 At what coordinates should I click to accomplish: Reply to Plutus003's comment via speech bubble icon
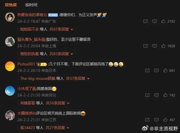[x=156, y=70]
